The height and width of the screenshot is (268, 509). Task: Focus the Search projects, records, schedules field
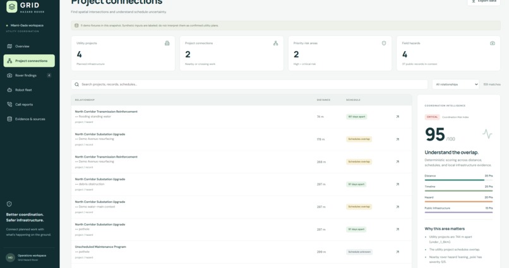[249, 84]
